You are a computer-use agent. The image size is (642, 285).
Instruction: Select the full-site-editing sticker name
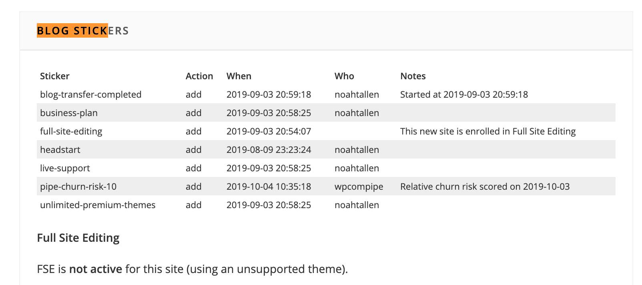point(71,131)
